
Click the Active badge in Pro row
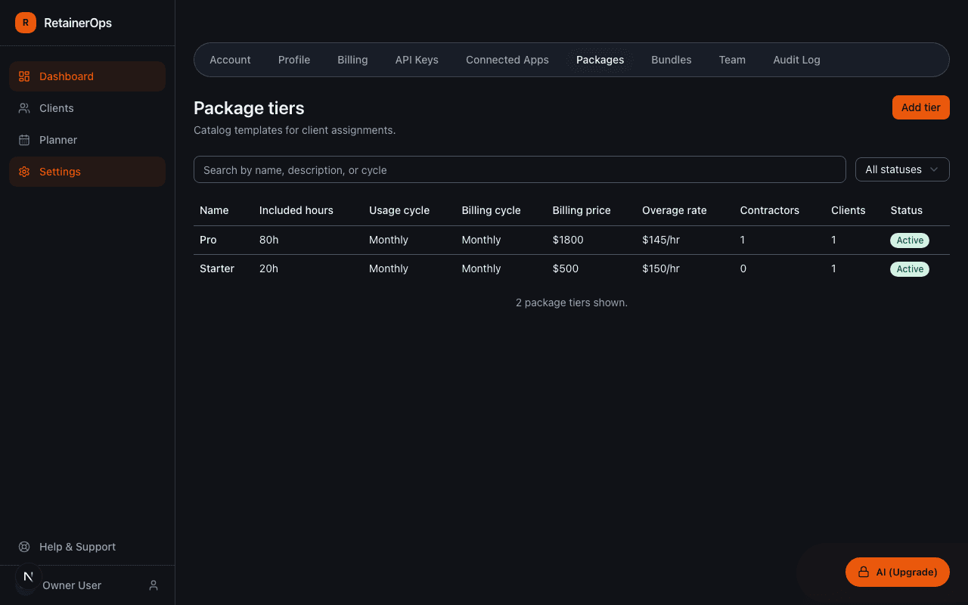(910, 240)
